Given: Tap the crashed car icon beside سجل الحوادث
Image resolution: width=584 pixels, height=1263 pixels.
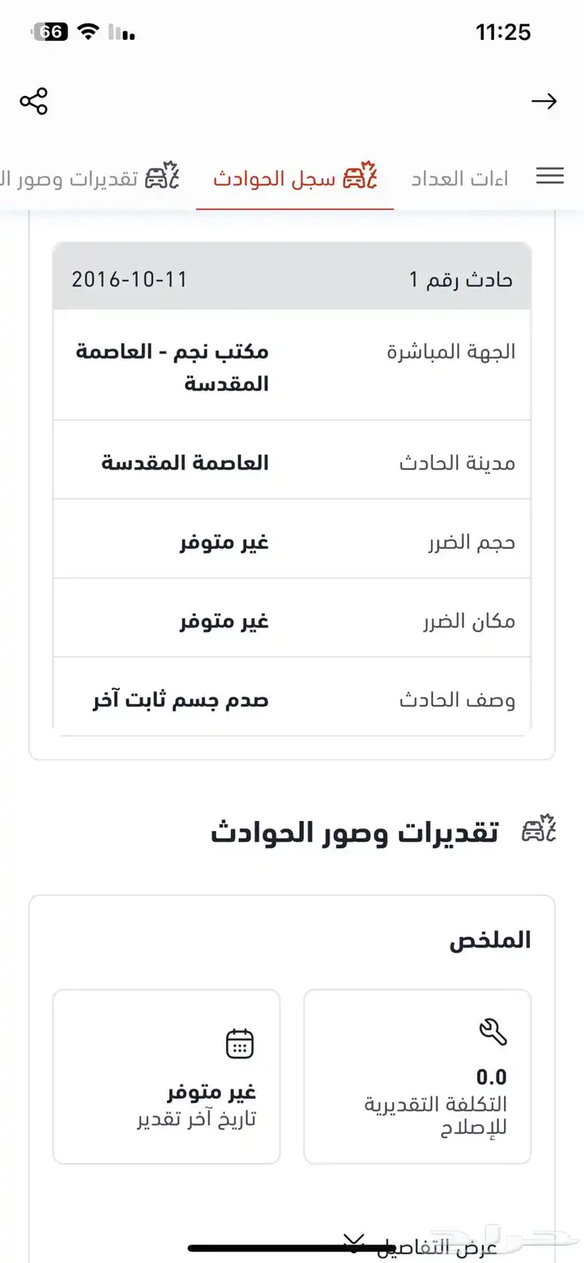Looking at the screenshot, I should coord(361,177).
